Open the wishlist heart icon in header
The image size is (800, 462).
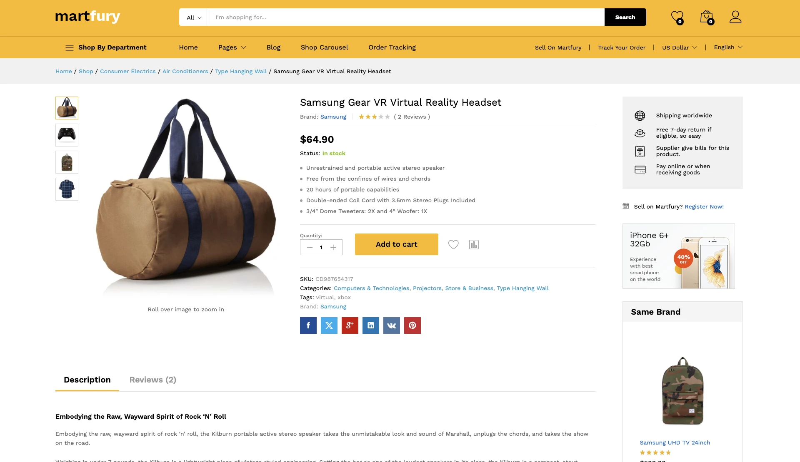tap(677, 17)
